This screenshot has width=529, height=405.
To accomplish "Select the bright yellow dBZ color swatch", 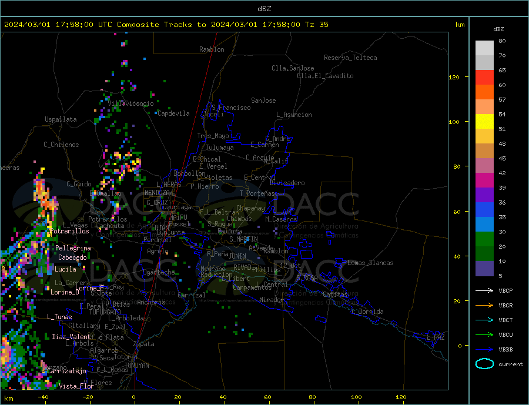I will (x=484, y=122).
